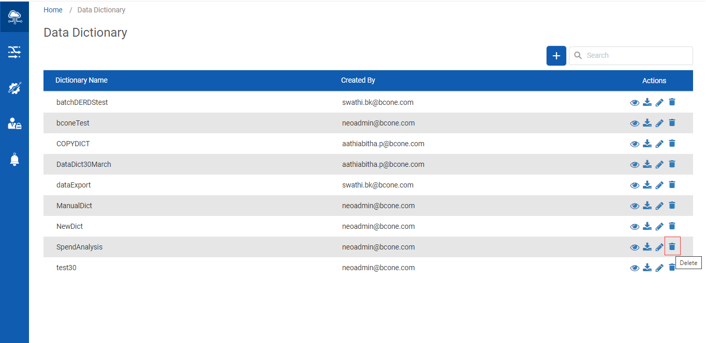Go to Home breadcrumb link
This screenshot has width=706, height=343.
53,10
